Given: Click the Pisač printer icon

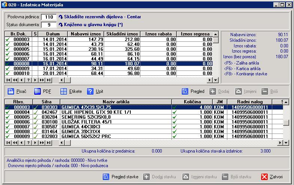Looking at the screenshot, I should click(x=11, y=91).
